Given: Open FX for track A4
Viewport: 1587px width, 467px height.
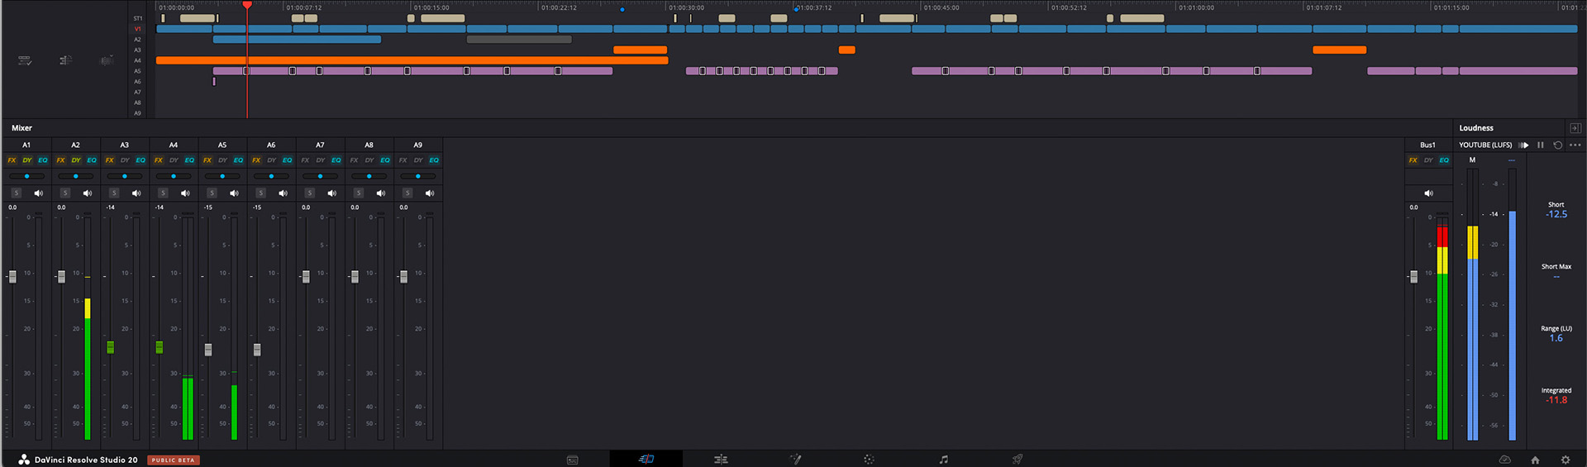Looking at the screenshot, I should (x=158, y=160).
